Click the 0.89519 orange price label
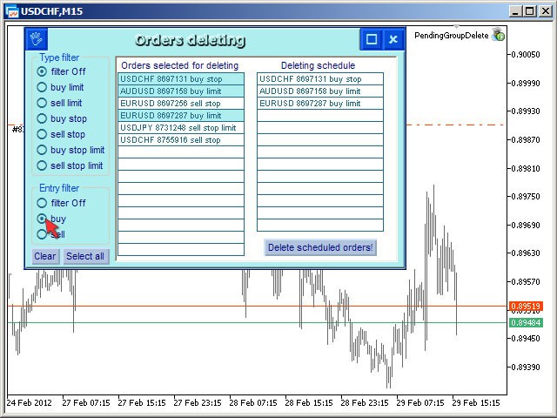The width and height of the screenshot is (557, 418). coord(526,306)
